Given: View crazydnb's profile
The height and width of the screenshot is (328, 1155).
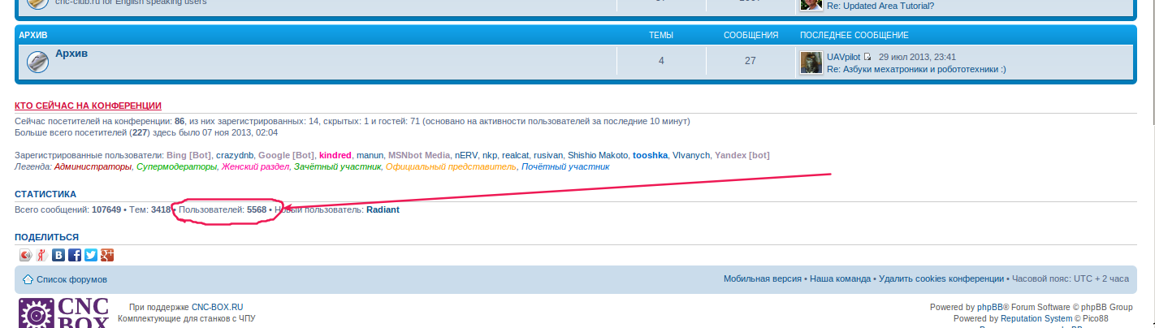Looking at the screenshot, I should [236, 155].
